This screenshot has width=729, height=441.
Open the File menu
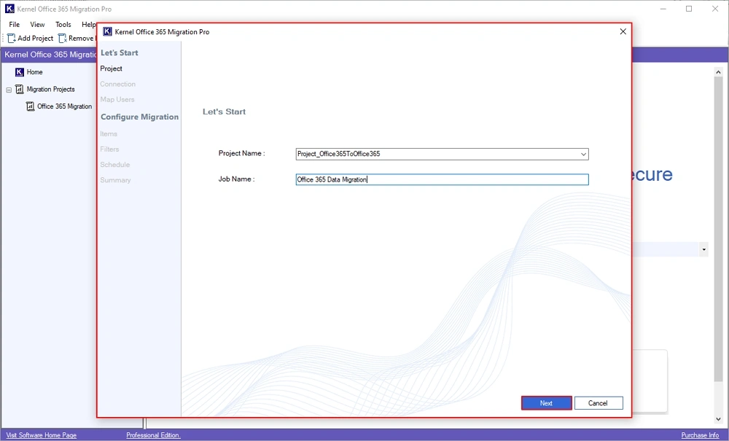pyautogui.click(x=14, y=24)
